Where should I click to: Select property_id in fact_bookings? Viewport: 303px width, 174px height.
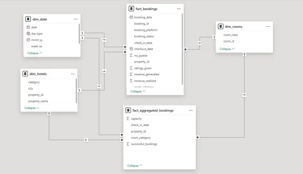(142, 62)
